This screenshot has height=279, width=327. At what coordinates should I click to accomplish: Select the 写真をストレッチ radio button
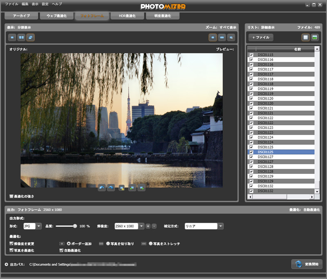tap(151, 244)
